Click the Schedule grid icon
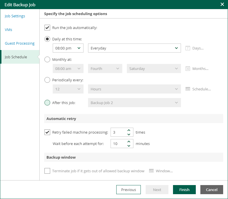 tap(188, 89)
